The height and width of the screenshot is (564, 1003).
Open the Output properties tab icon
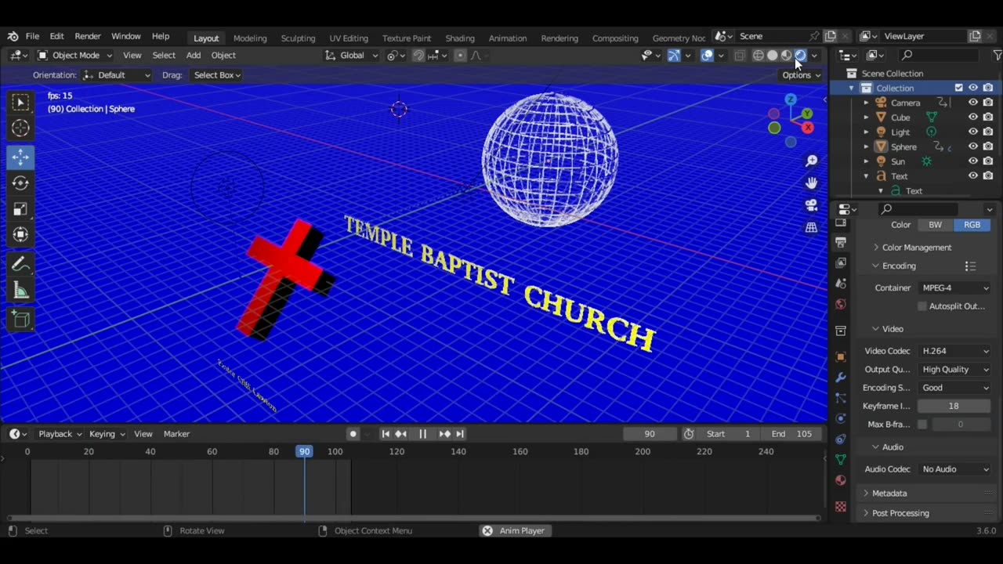coord(841,242)
